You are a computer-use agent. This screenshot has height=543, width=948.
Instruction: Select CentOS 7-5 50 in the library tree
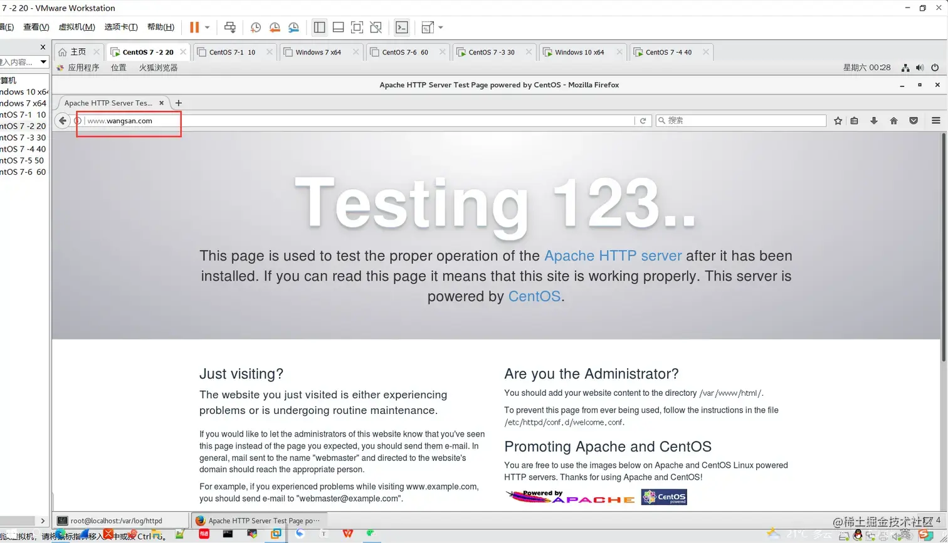coord(23,160)
